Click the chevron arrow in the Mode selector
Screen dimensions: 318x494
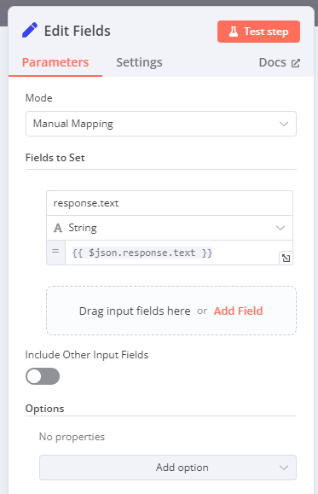pos(284,124)
